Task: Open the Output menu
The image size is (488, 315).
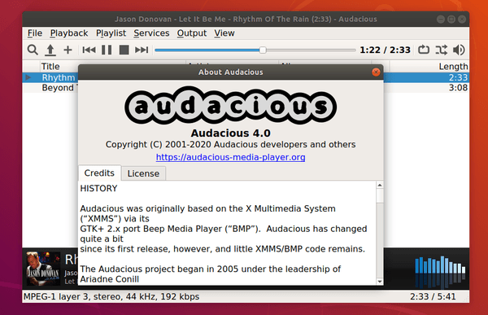Action: click(192, 33)
